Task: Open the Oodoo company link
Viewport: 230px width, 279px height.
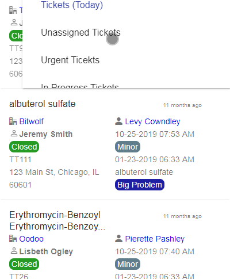Action: [x=32, y=239]
